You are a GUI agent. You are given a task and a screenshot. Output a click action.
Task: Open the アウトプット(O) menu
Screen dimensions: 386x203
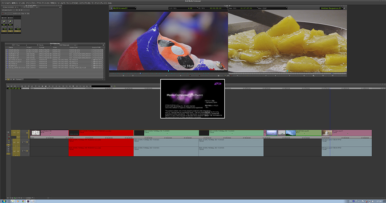pos(43,3)
